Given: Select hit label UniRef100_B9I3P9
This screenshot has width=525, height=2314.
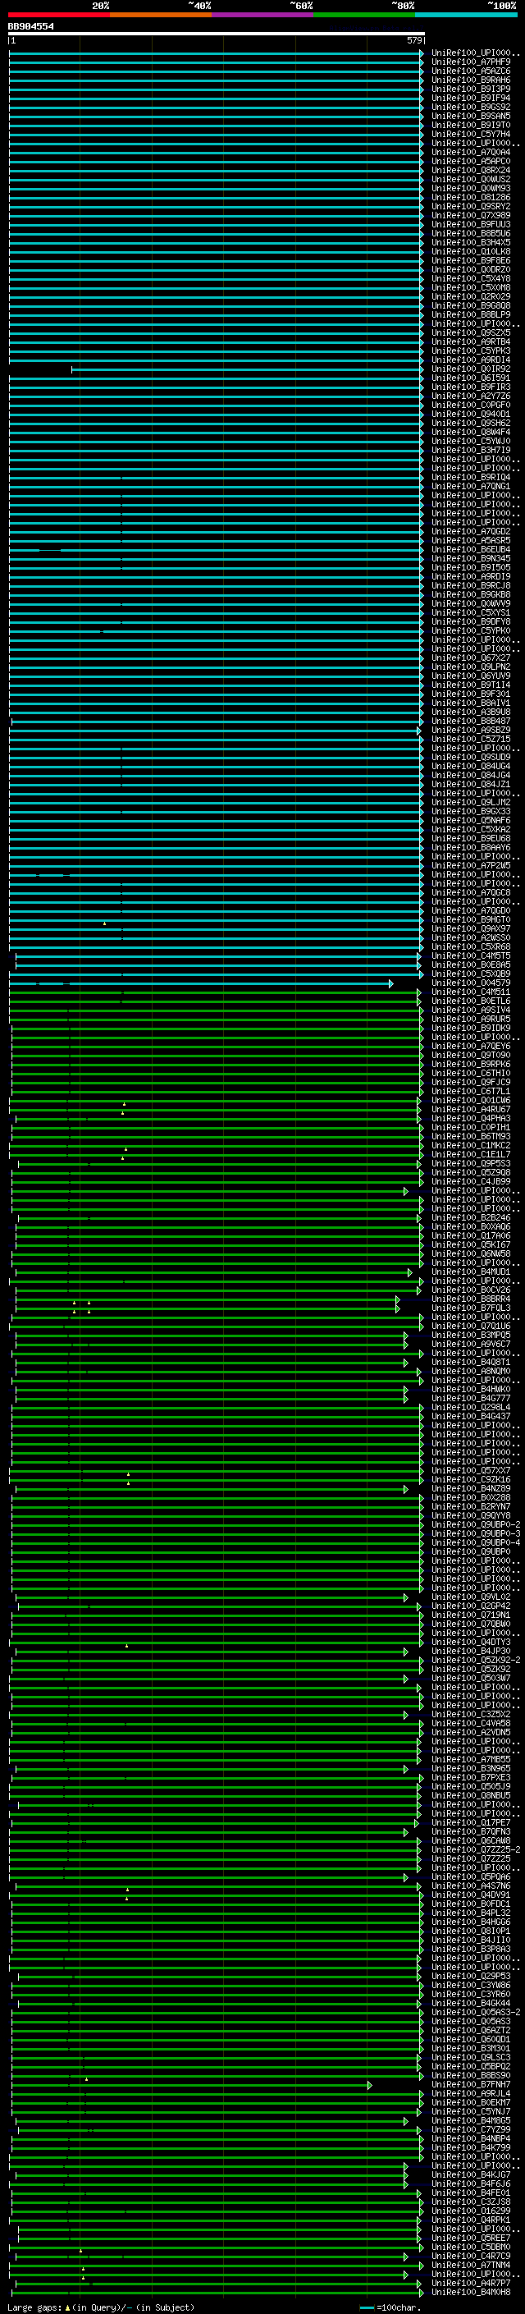Looking at the screenshot, I should tap(470, 89).
